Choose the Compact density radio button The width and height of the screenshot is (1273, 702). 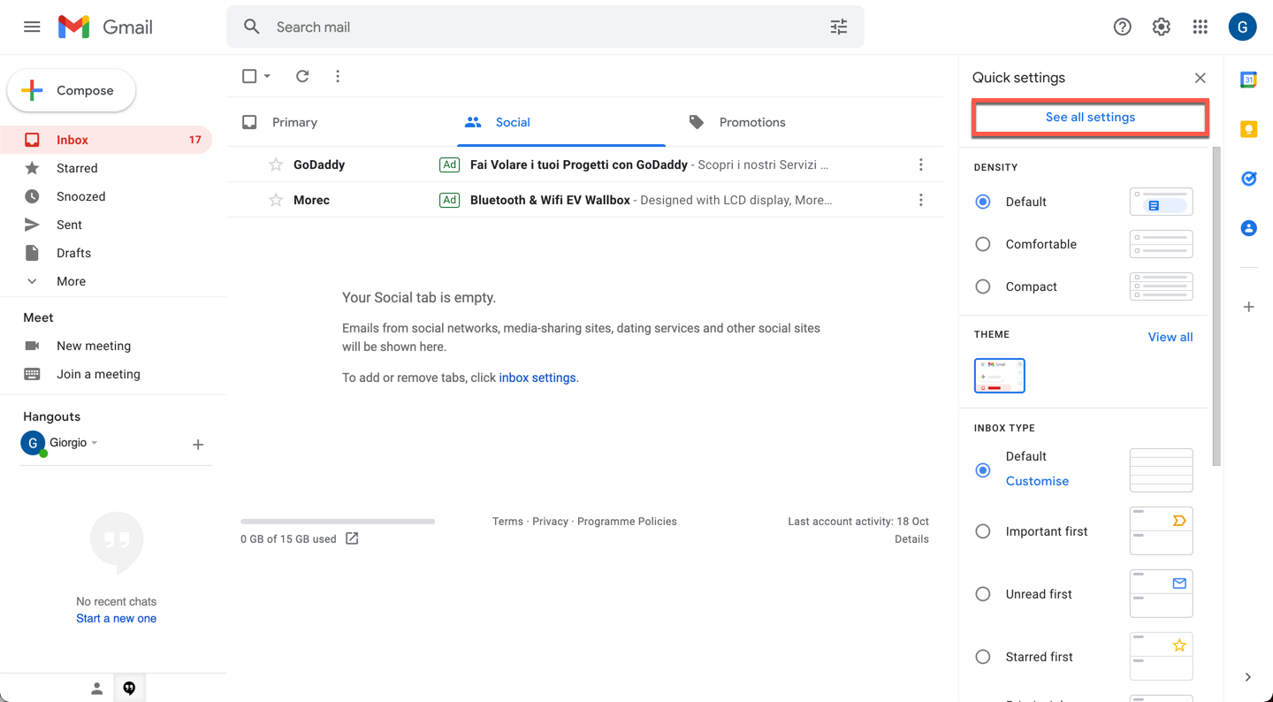click(982, 286)
